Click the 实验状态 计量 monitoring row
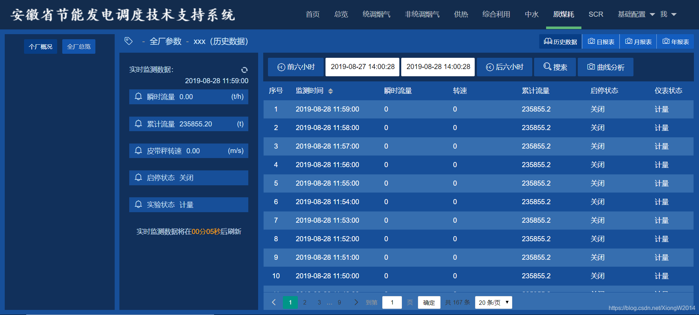This screenshot has width=699, height=315. 189,205
